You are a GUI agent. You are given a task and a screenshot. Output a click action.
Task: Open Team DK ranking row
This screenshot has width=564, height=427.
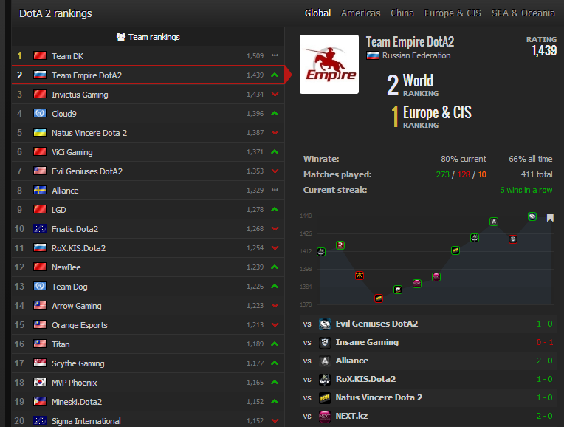[x=148, y=56]
